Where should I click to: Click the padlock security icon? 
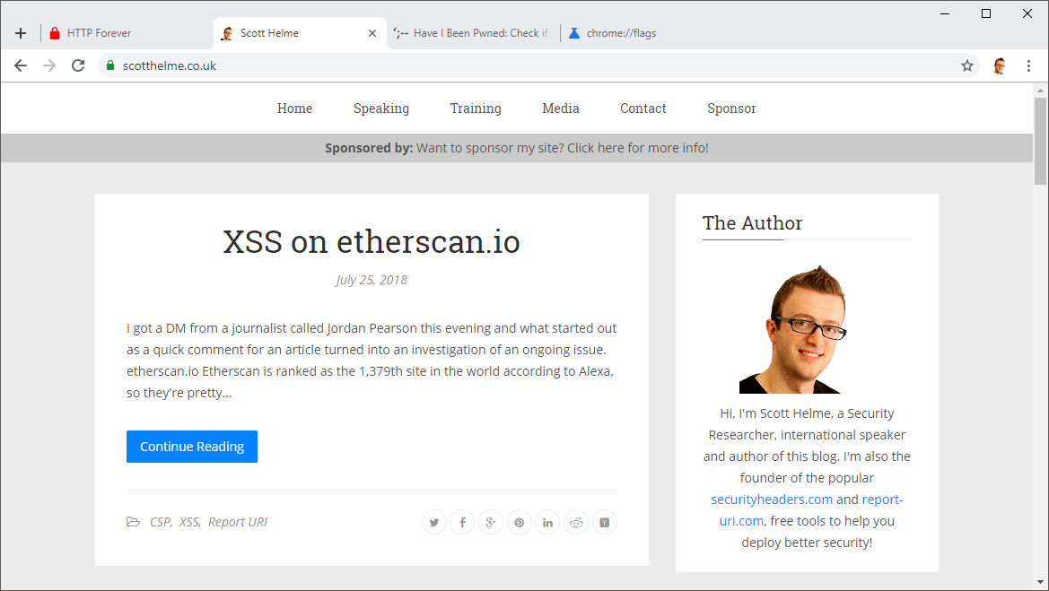coord(109,65)
